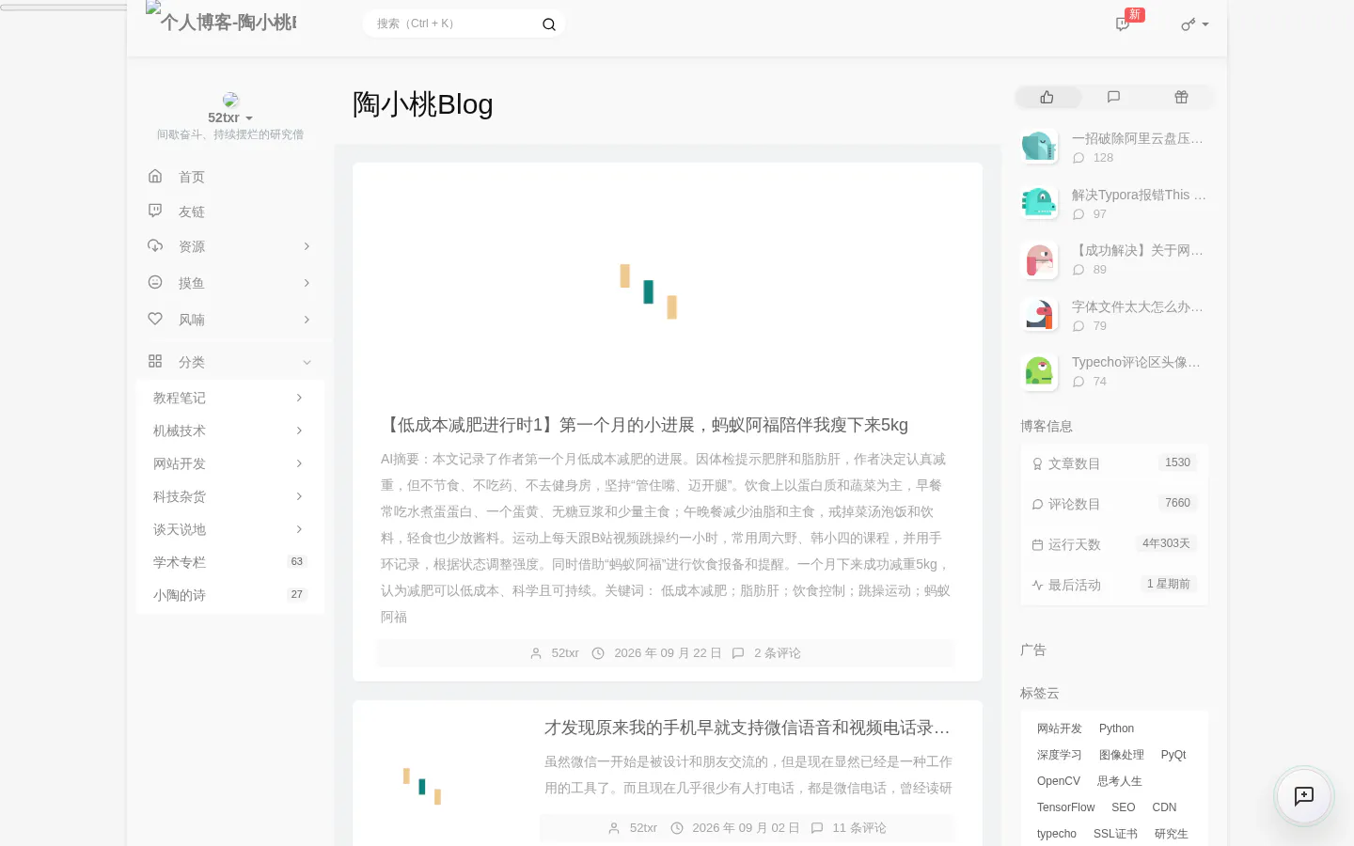Expand the 风喃 submenu chevron
Viewport: 1354px width, 846px height.
307,320
